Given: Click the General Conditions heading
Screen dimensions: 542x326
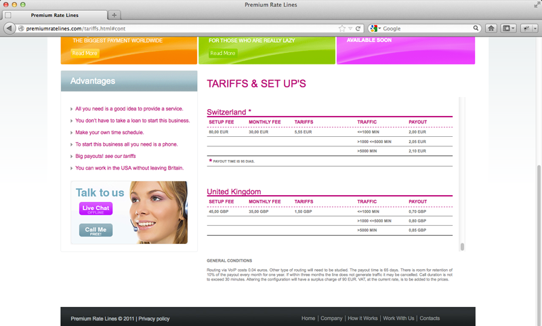Looking at the screenshot, I should (x=230, y=261).
